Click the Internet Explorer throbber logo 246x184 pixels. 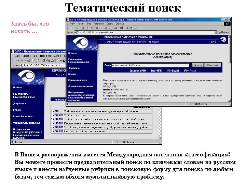(x=227, y=24)
